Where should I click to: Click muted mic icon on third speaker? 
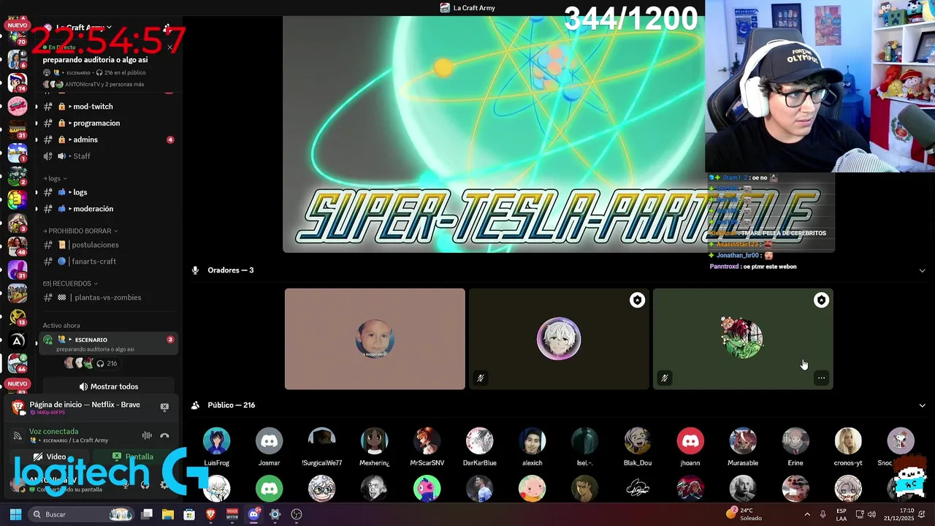[664, 378]
